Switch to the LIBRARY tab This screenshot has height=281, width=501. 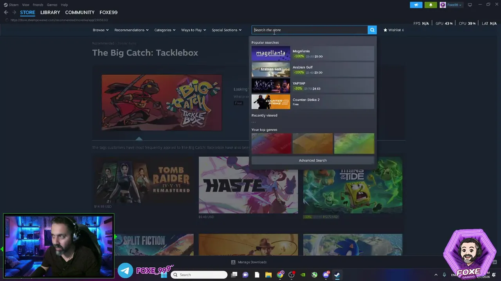(x=50, y=12)
